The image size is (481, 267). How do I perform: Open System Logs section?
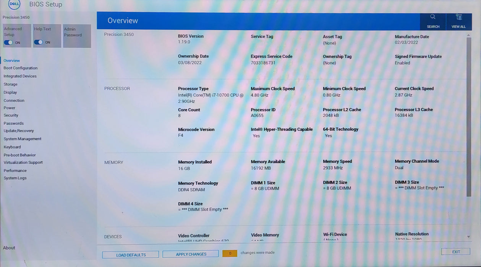point(15,178)
